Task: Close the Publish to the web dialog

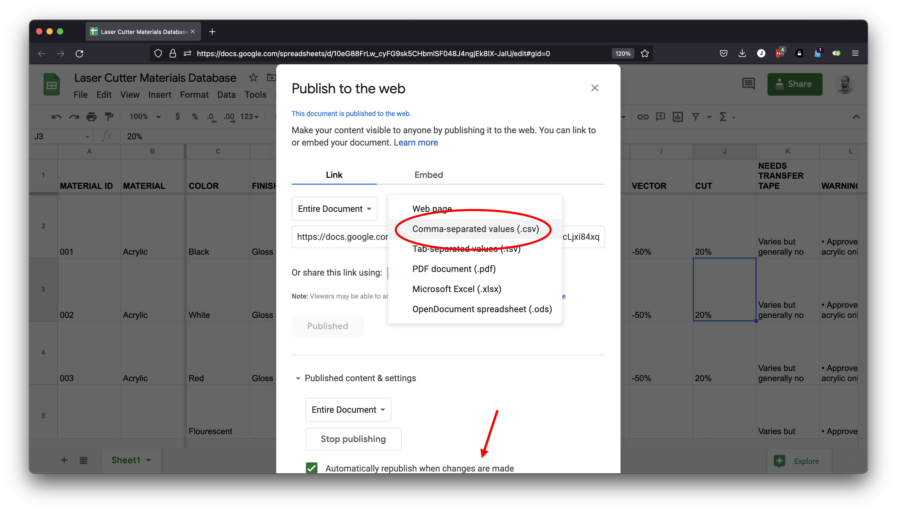Action: click(x=594, y=88)
